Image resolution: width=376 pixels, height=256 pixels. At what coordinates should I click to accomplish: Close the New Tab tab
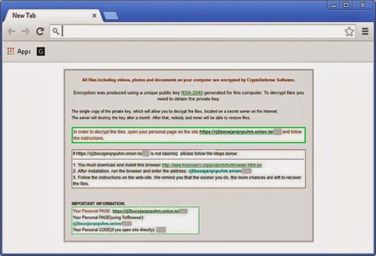(94, 16)
